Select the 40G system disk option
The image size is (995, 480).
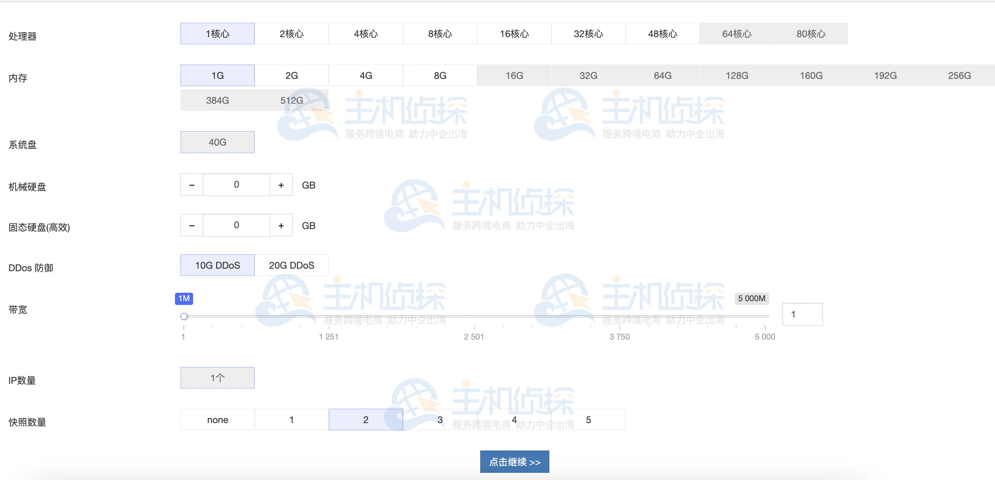217,142
